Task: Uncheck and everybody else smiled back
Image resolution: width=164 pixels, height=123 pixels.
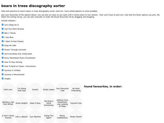Action: [3, 54]
